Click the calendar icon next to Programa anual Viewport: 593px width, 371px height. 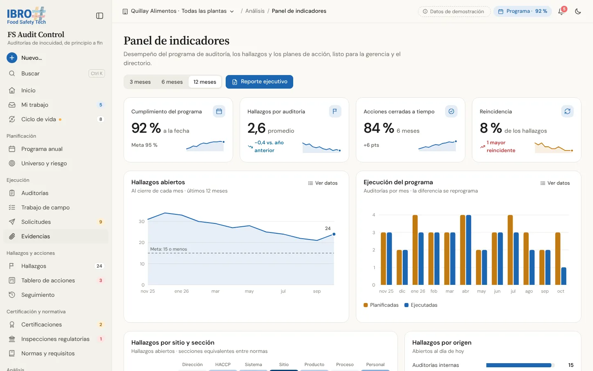(x=12, y=149)
